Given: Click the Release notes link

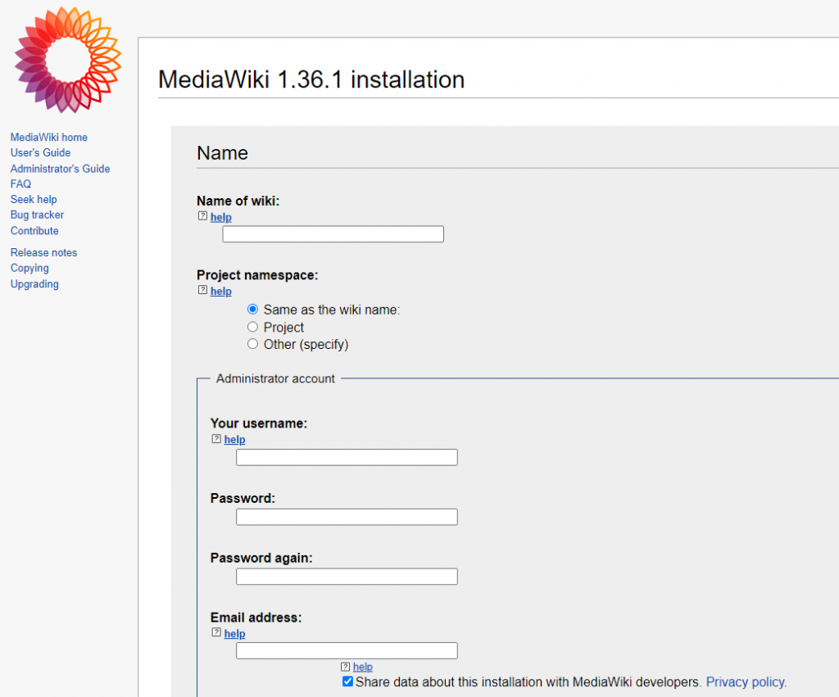Looking at the screenshot, I should [43, 252].
